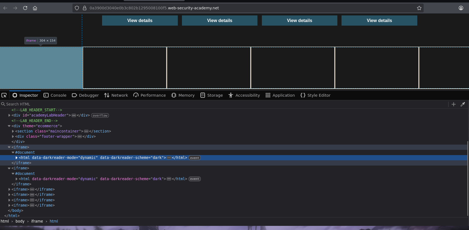
Task: Switch to the Storage tab
Action: tap(212, 95)
